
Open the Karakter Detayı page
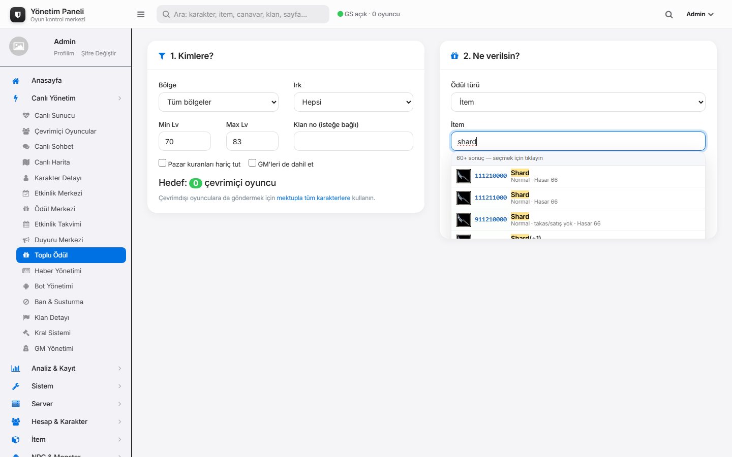[x=71, y=178]
